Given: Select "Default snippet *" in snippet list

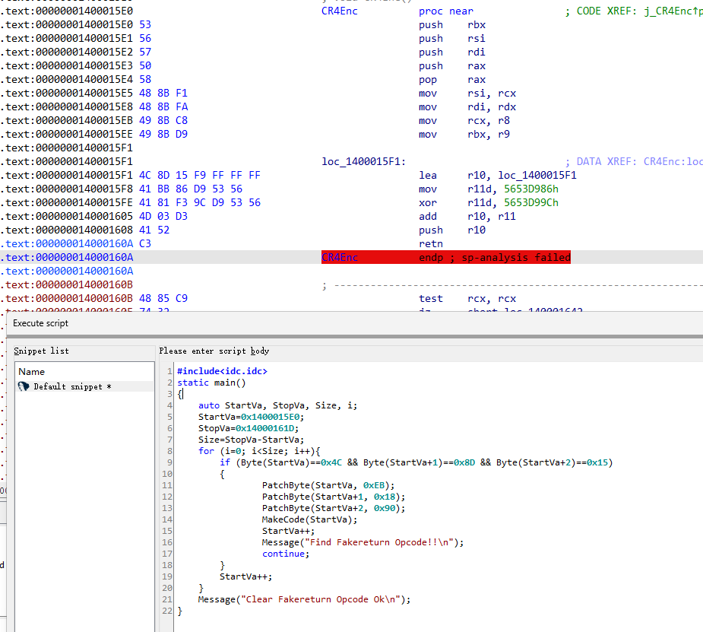Looking at the screenshot, I should pyautogui.click(x=72, y=386).
